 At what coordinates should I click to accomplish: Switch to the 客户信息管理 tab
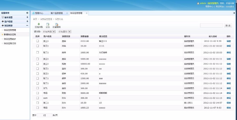(57, 13)
